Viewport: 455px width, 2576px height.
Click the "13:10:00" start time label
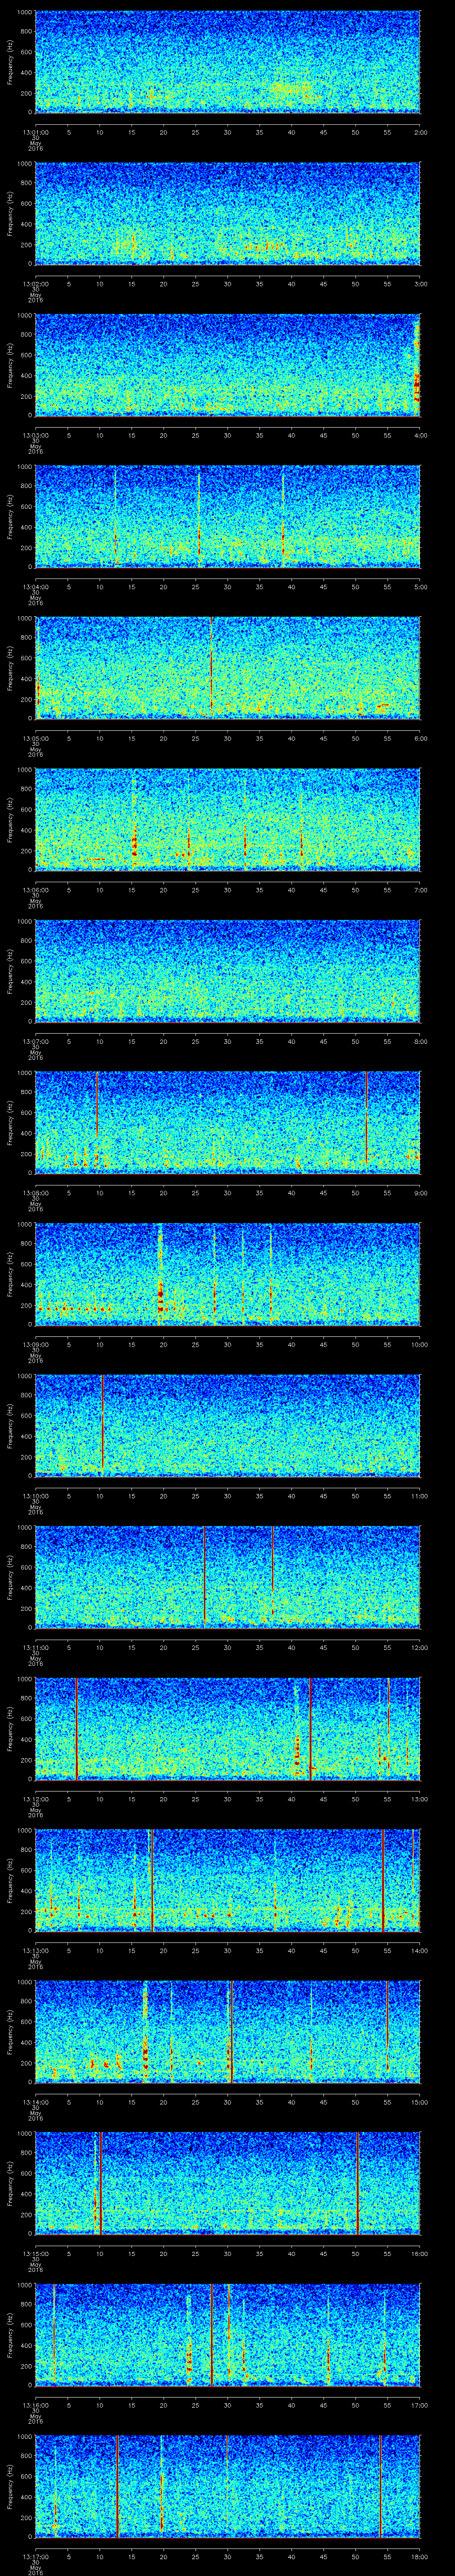point(36,1495)
